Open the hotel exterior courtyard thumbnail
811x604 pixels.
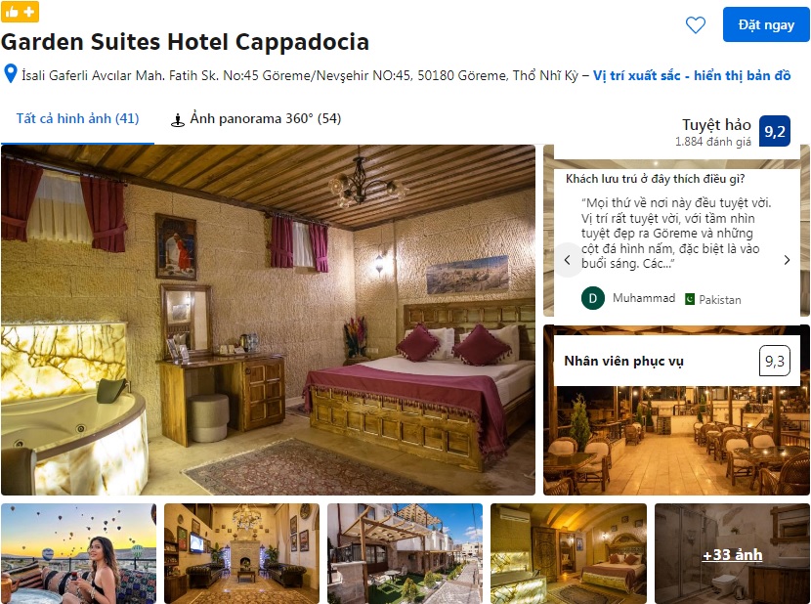405,554
